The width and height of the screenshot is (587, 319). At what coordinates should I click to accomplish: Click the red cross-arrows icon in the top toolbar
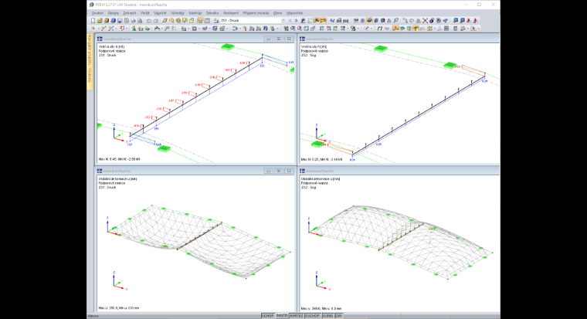[426, 21]
